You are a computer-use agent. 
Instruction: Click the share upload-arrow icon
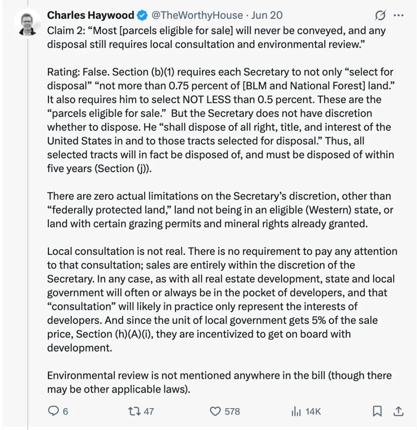[x=399, y=411]
